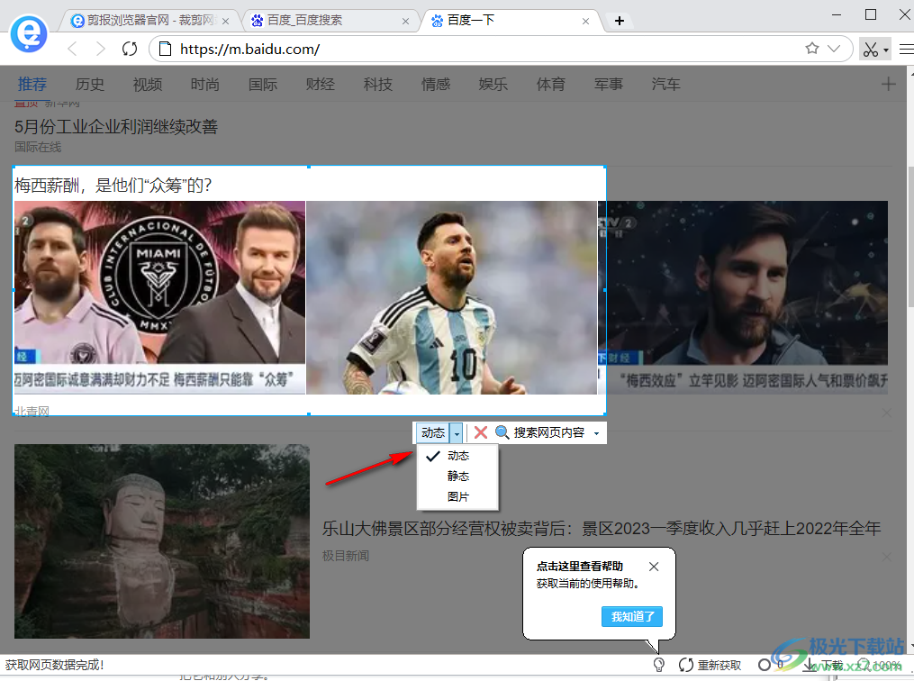Open the scissors tool dropdown arrow

(x=886, y=50)
